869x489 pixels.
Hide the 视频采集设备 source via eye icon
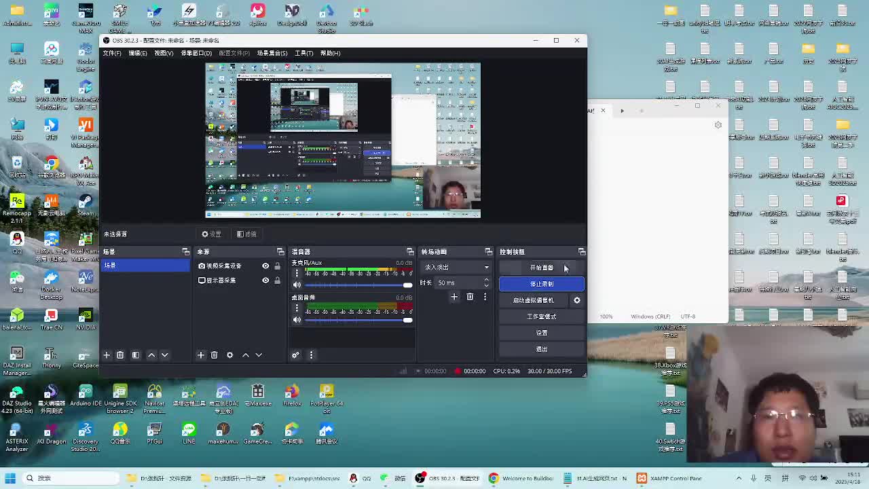click(x=265, y=266)
